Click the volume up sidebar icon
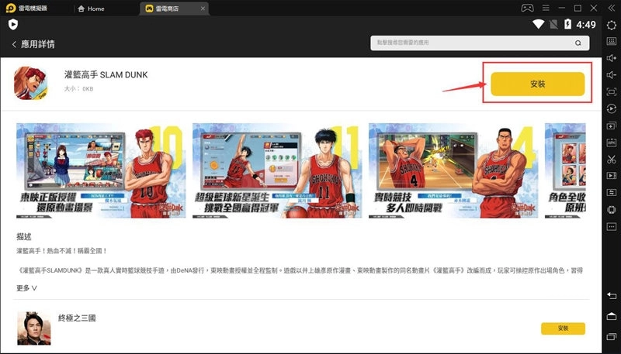621x354 pixels. [x=612, y=58]
